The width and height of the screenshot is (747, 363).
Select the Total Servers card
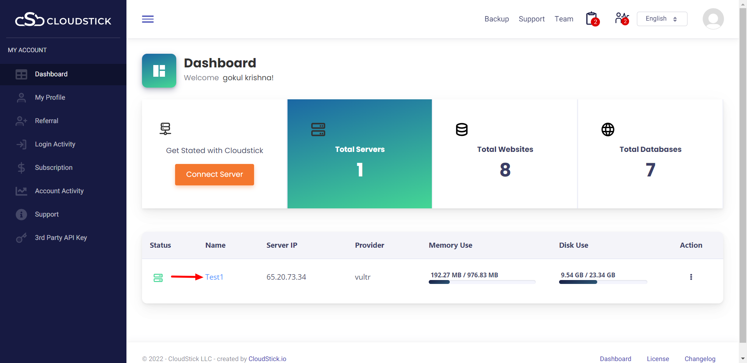(x=359, y=154)
